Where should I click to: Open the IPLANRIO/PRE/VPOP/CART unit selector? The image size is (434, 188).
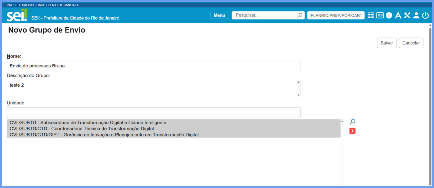[336, 15]
